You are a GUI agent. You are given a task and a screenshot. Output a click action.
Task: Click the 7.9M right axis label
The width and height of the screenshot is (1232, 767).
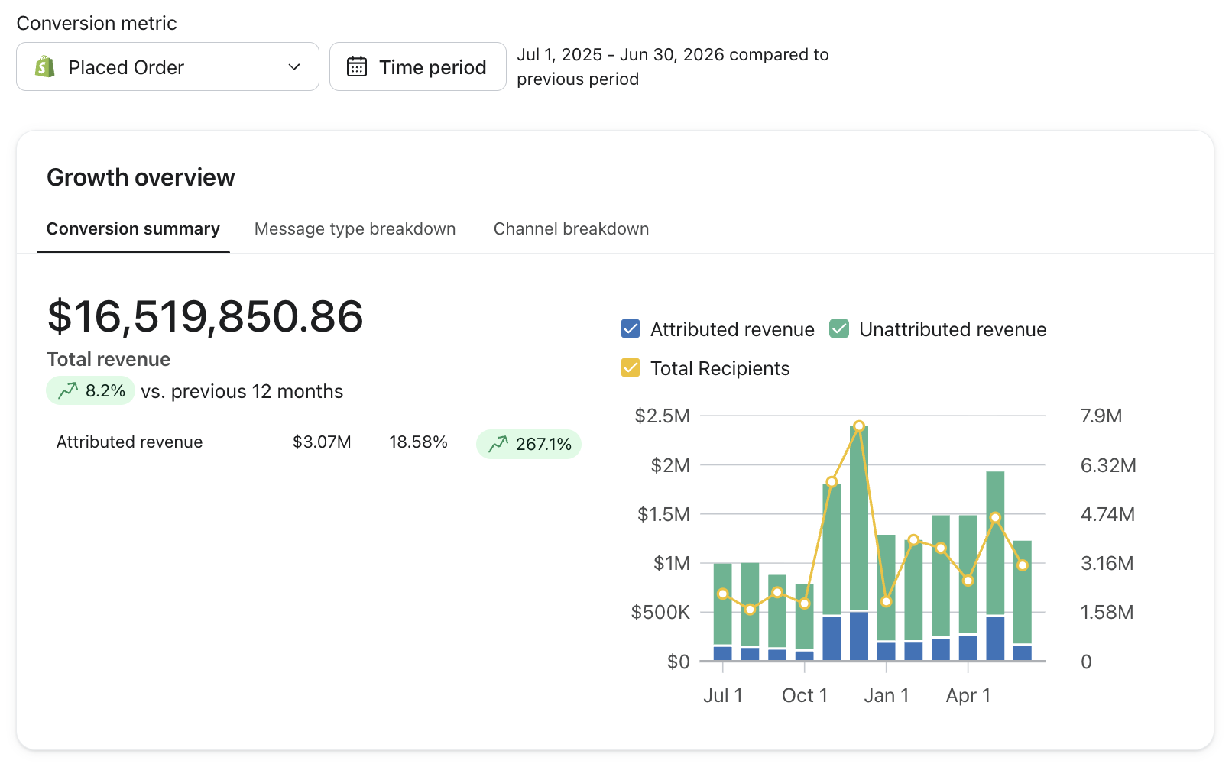click(1101, 416)
